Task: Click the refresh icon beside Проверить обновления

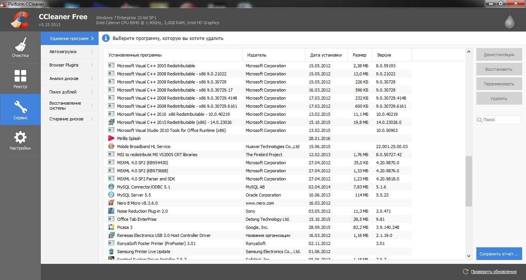Action: pyautogui.click(x=465, y=272)
